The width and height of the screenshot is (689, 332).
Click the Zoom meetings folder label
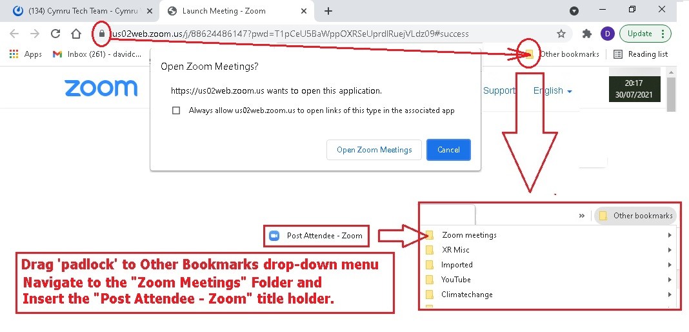(469, 235)
